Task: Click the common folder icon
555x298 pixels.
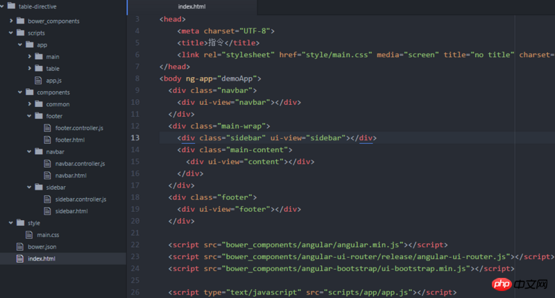Action: point(39,104)
